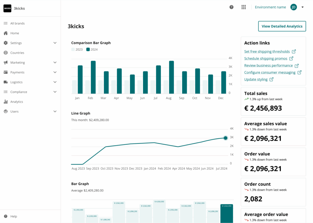Viewport: 313px width, 223px height.
Task: Click the Order count value 2,082
Action: (x=253, y=199)
